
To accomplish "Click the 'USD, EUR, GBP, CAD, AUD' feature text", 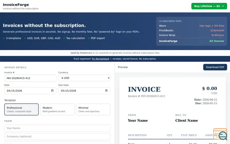I will tap(44, 38).
